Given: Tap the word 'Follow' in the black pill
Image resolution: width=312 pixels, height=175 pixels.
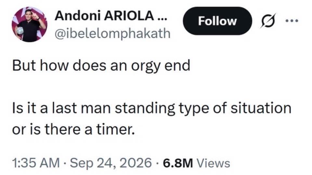Looking at the screenshot, I should point(217,21).
